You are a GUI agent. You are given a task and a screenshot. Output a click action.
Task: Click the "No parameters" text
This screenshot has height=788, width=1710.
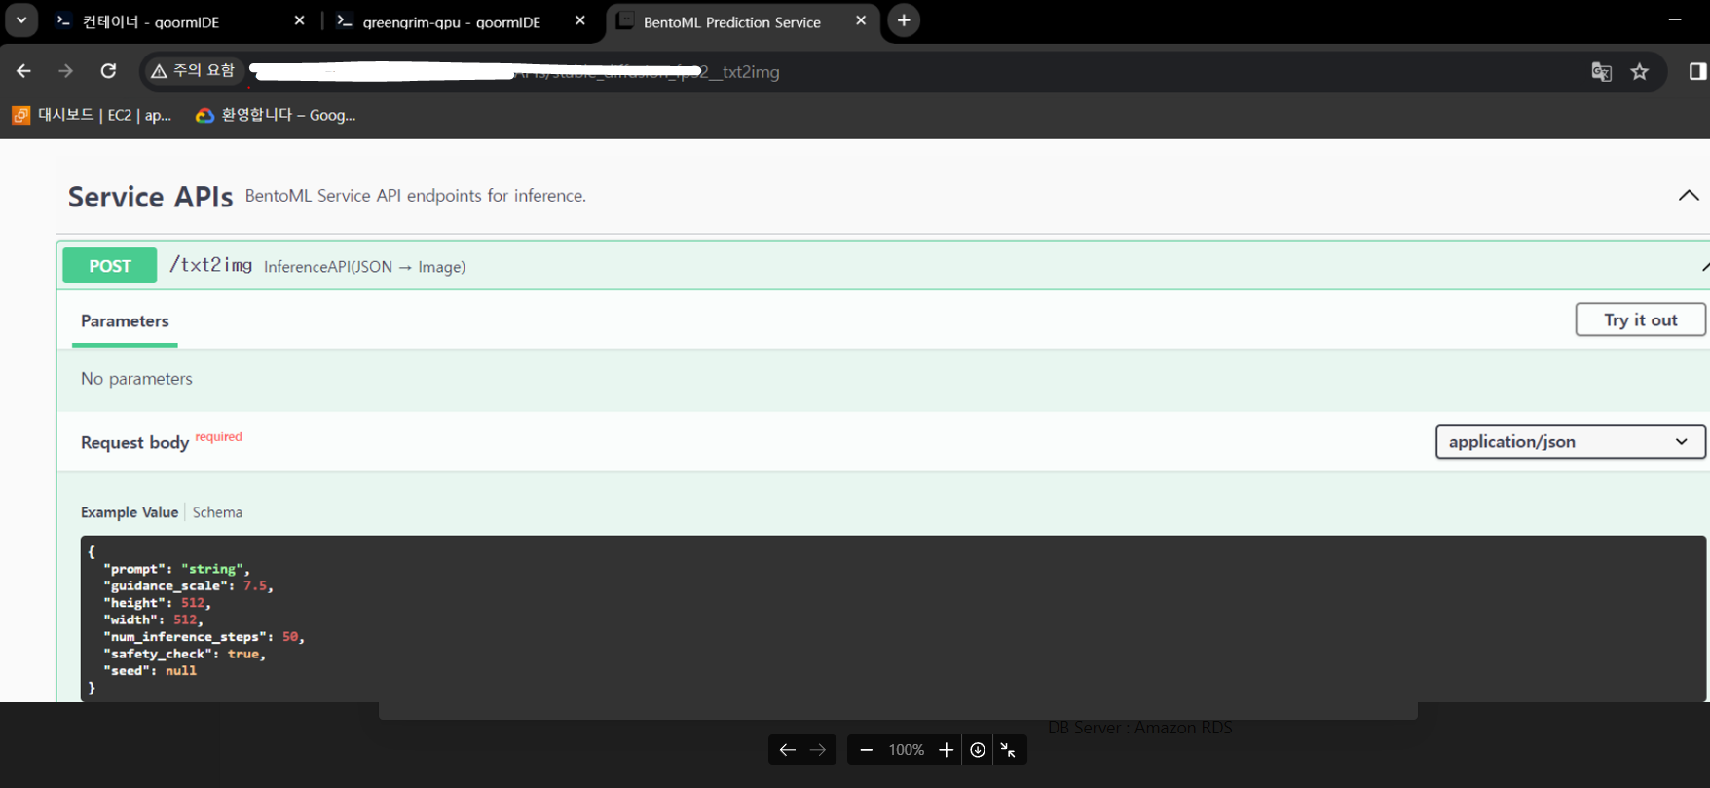pos(136,379)
